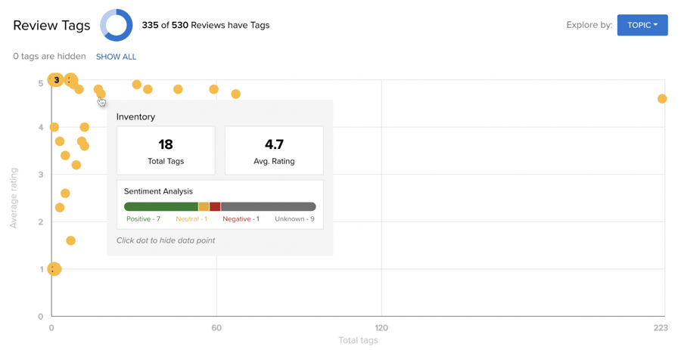Viewport: 681px width, 350px height.
Task: Click the tagged reviews donut chart
Action: click(x=117, y=25)
